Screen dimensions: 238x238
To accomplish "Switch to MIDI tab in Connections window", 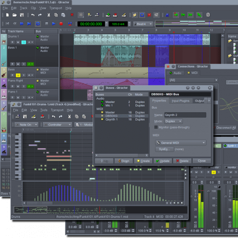I will click(193, 73).
